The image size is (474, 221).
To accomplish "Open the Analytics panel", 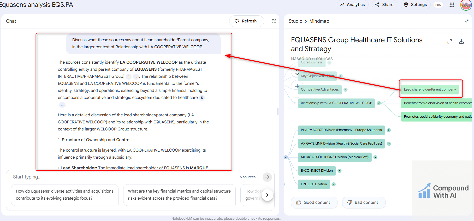I will pyautogui.click(x=352, y=5).
